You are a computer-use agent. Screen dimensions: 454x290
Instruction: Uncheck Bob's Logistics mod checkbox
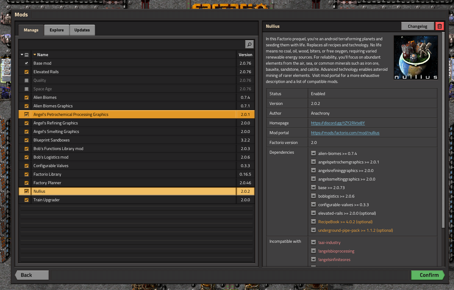point(27,157)
